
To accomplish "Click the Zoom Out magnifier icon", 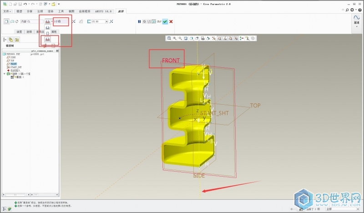I will click(180, 38).
